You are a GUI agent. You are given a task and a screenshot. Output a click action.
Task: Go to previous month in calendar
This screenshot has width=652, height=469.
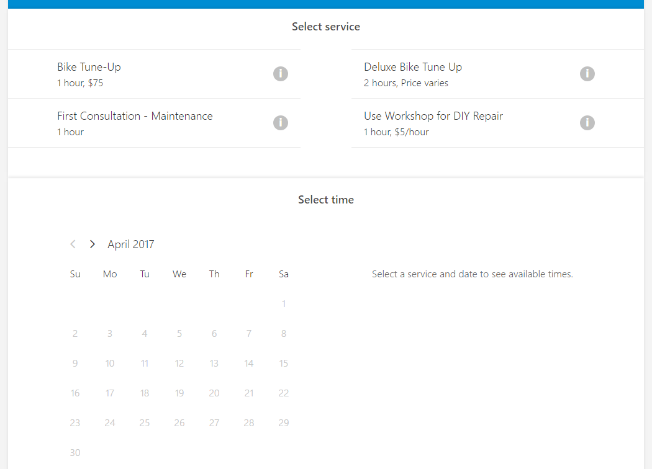pyautogui.click(x=73, y=244)
